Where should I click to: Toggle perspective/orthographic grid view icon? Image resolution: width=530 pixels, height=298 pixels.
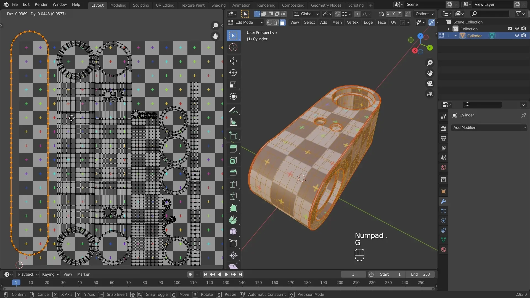click(x=430, y=94)
